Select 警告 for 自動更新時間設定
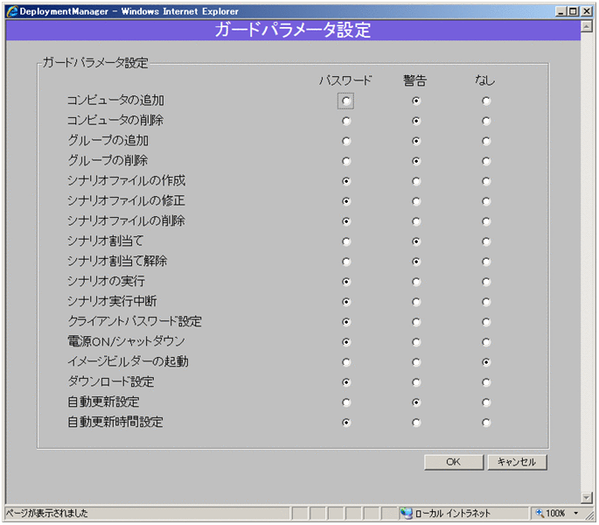 click(x=416, y=423)
